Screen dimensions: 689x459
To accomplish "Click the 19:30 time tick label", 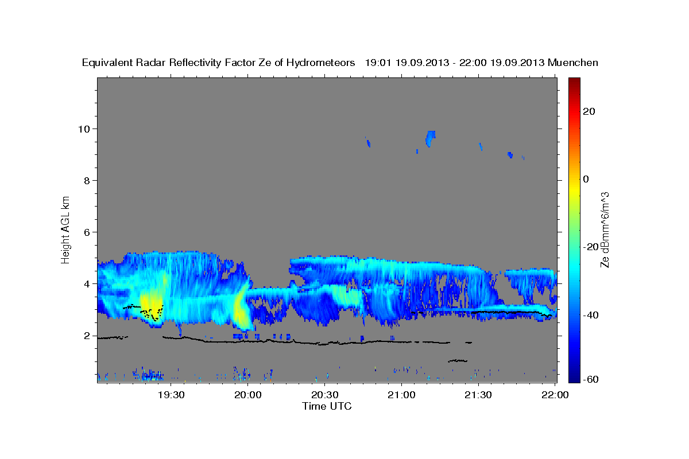I will [x=171, y=395].
